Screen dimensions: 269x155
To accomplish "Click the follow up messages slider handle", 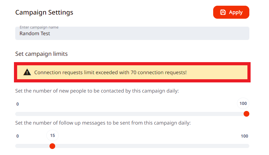I will pos(52,146).
